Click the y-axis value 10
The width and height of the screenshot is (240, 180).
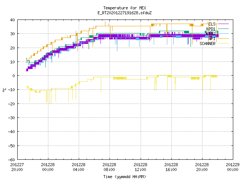12,62
